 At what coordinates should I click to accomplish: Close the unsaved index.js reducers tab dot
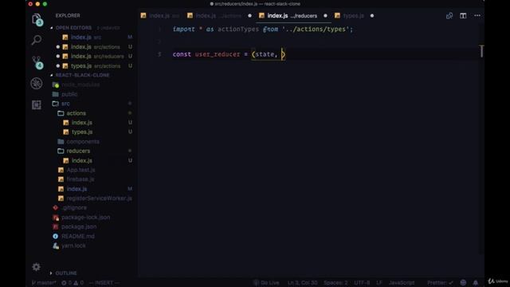(325, 16)
